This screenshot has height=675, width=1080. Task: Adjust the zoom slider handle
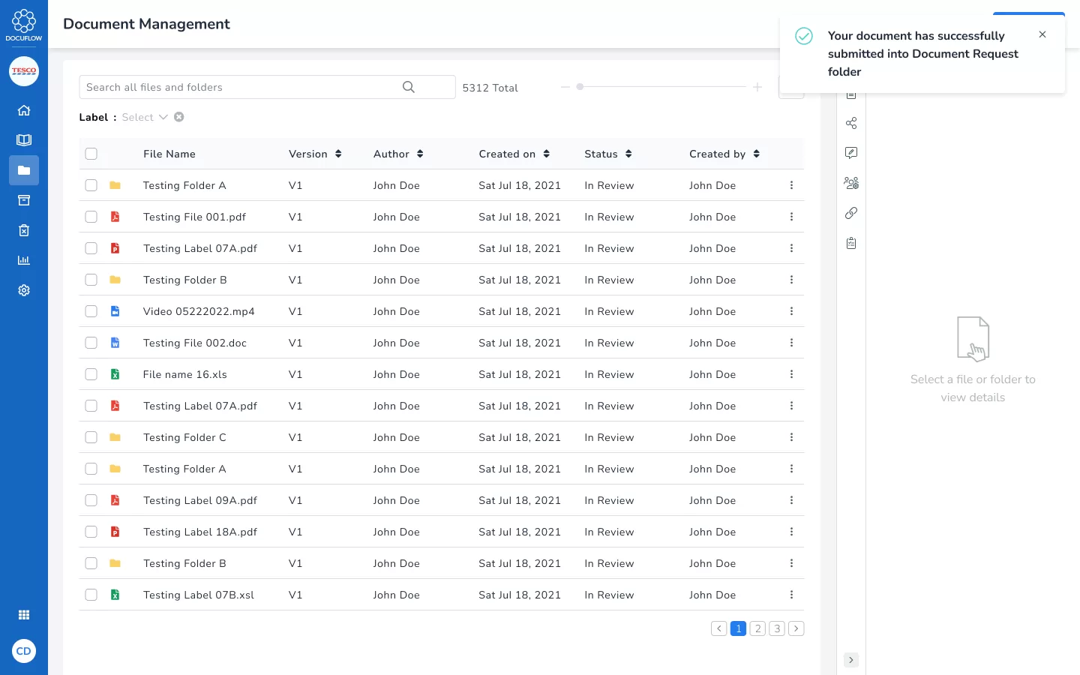tap(580, 87)
